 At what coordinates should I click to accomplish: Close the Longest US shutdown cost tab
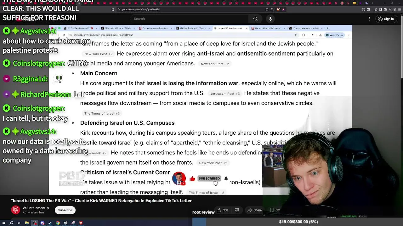[x=247, y=28]
